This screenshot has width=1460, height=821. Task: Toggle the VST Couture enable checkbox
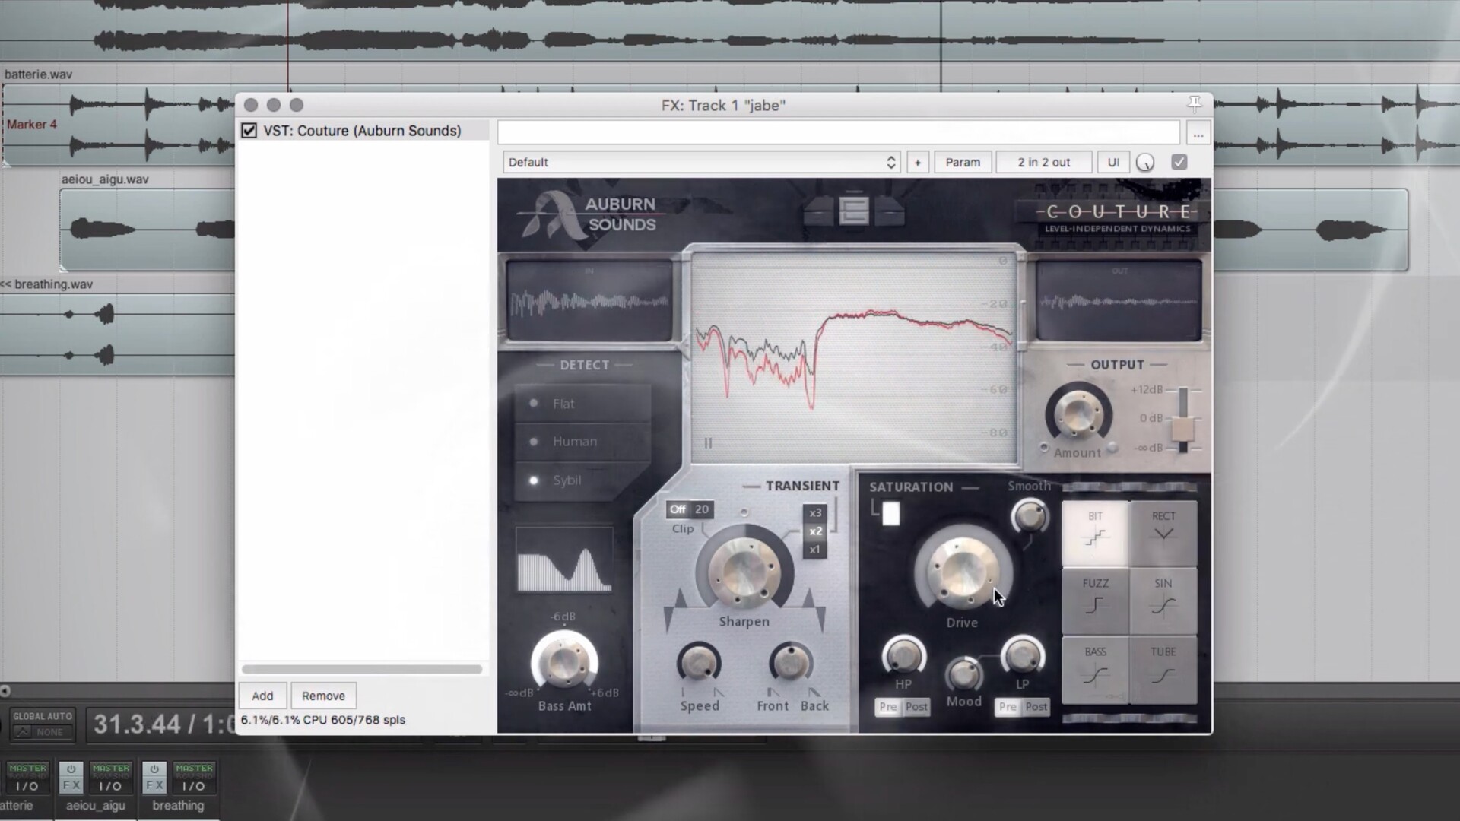[x=249, y=131]
